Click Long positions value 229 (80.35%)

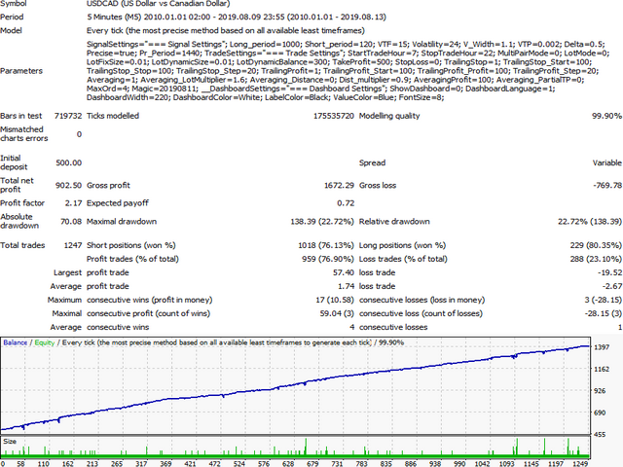[x=596, y=245]
